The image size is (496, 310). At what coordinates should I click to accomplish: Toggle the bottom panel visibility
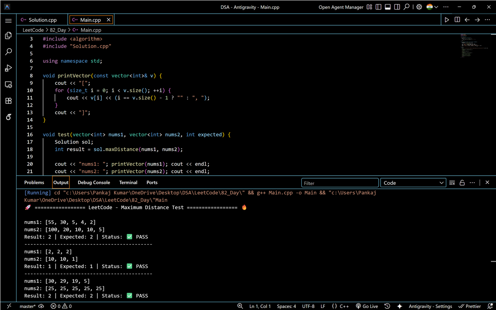(x=388, y=7)
